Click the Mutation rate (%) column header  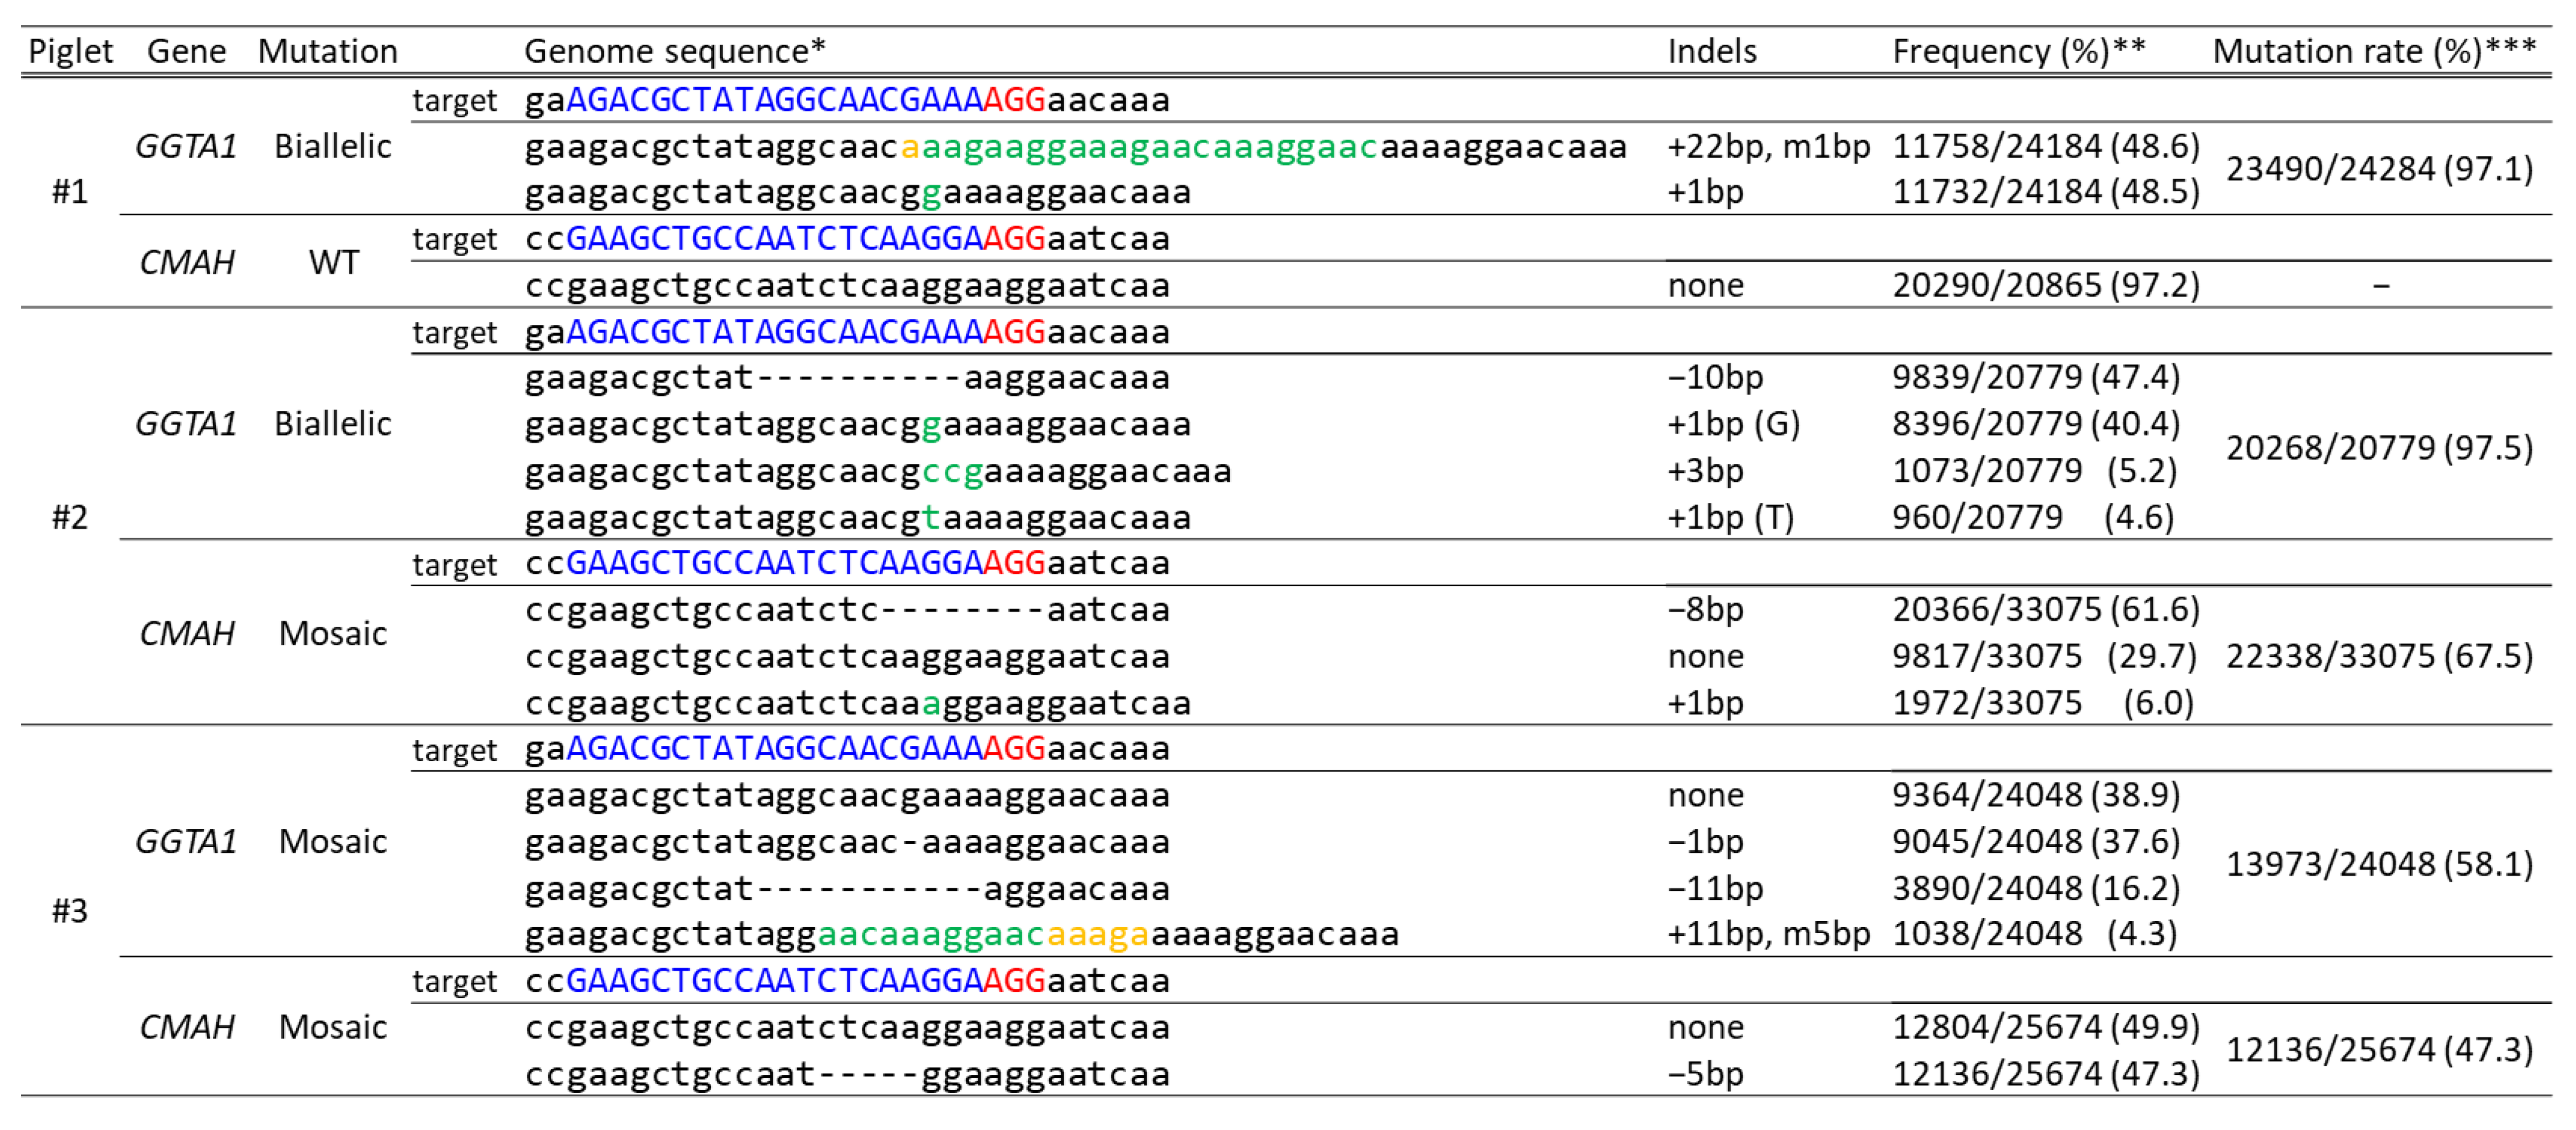coord(2373,51)
